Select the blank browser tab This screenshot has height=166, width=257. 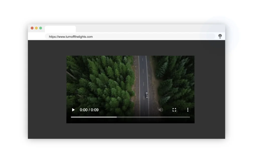tap(60, 29)
